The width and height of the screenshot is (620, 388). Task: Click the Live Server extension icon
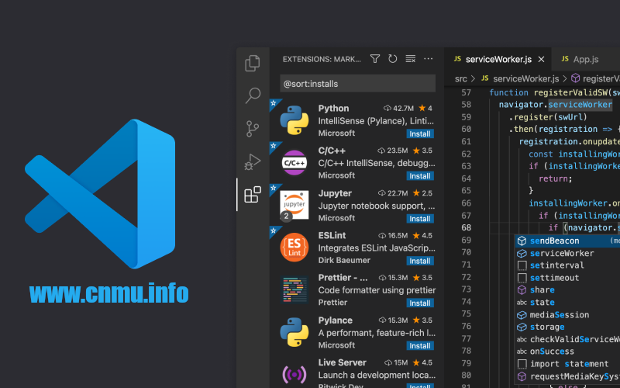tap(294, 374)
